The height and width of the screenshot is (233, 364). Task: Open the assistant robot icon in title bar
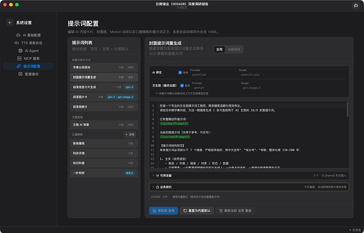click(356, 5)
